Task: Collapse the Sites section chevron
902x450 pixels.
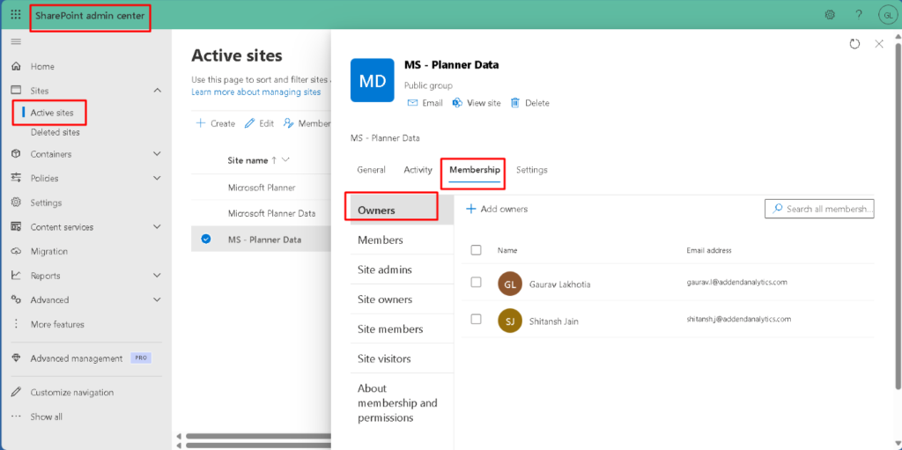Action: 157,91
